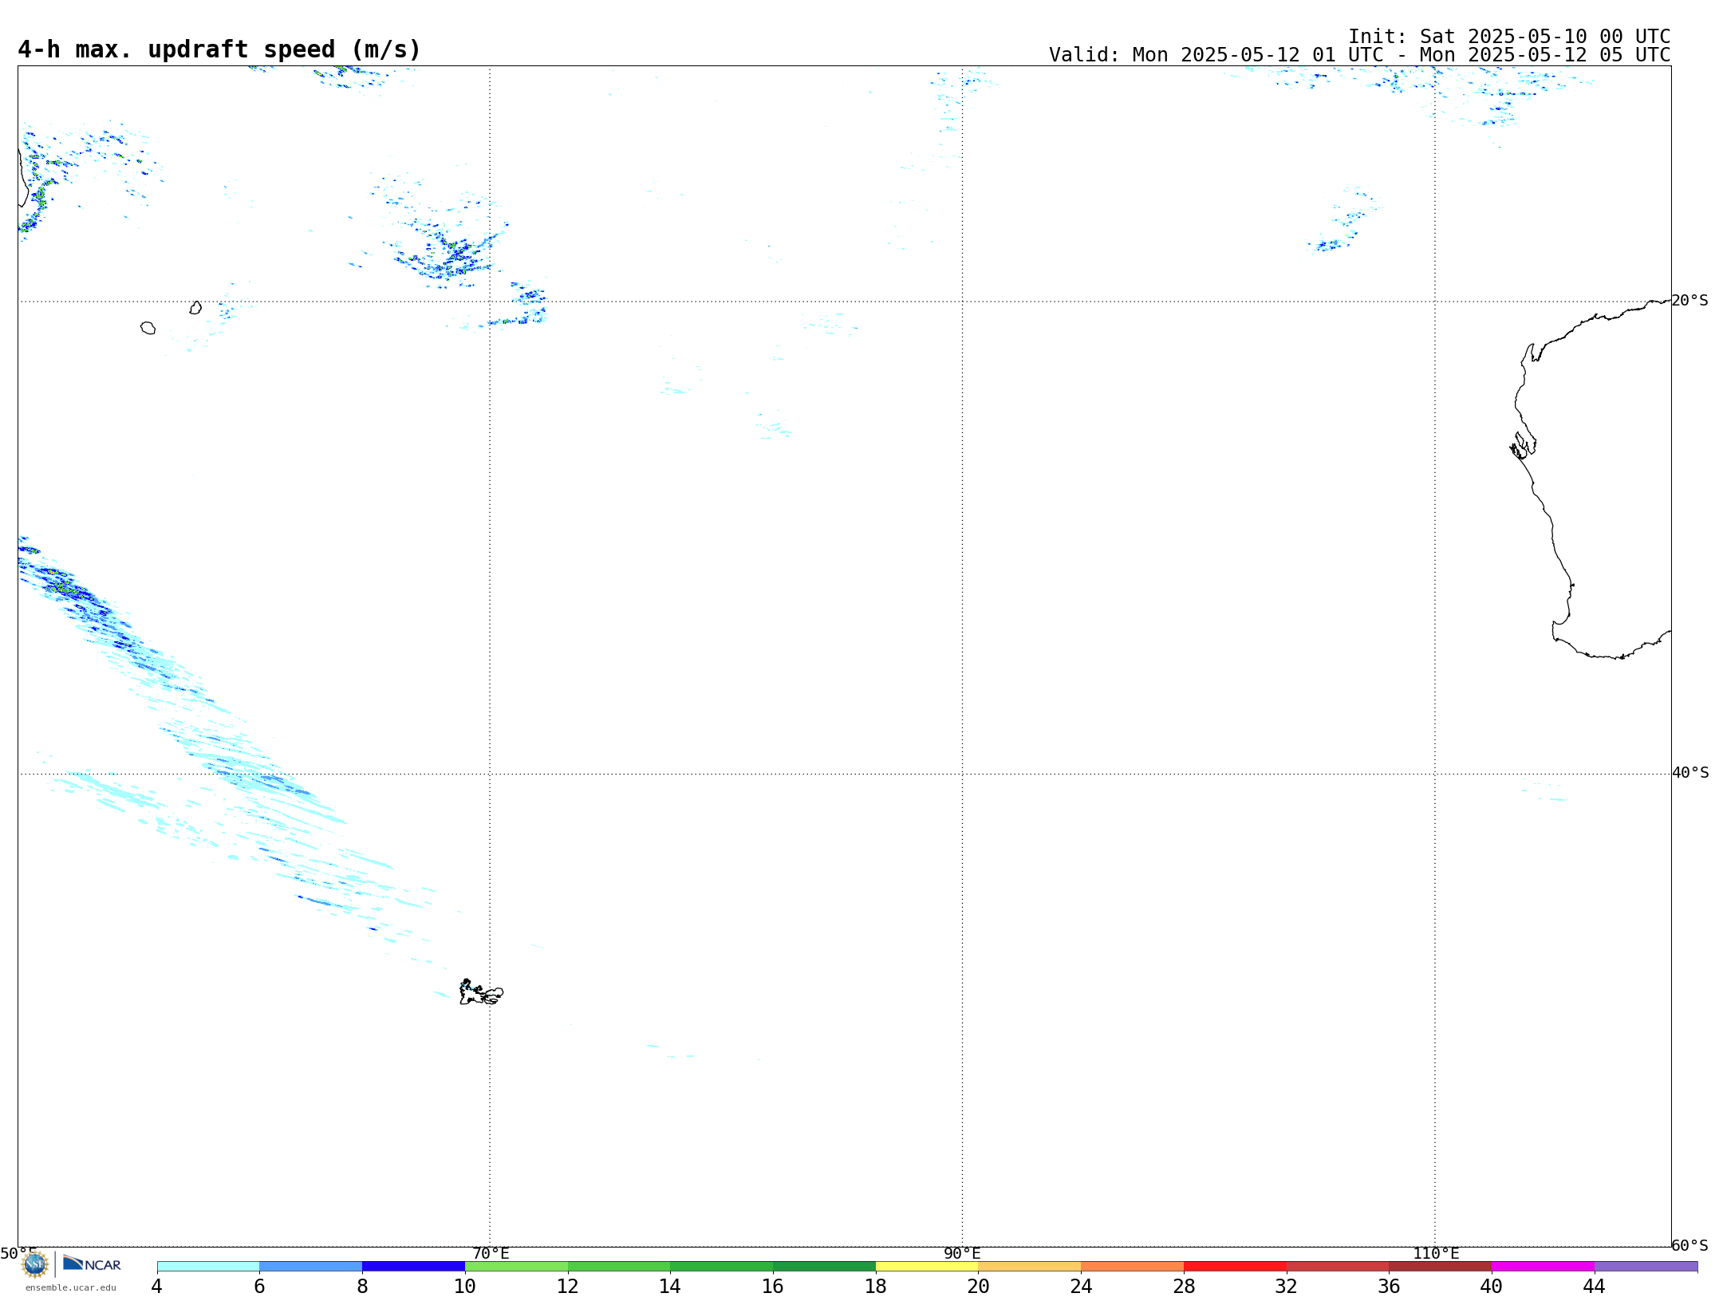The image size is (1723, 1297).
Task: Click the colorbar tick label 20
Action: (979, 1287)
